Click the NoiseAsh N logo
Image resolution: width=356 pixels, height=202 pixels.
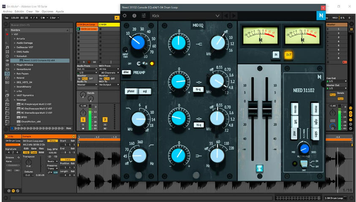(x=321, y=16)
